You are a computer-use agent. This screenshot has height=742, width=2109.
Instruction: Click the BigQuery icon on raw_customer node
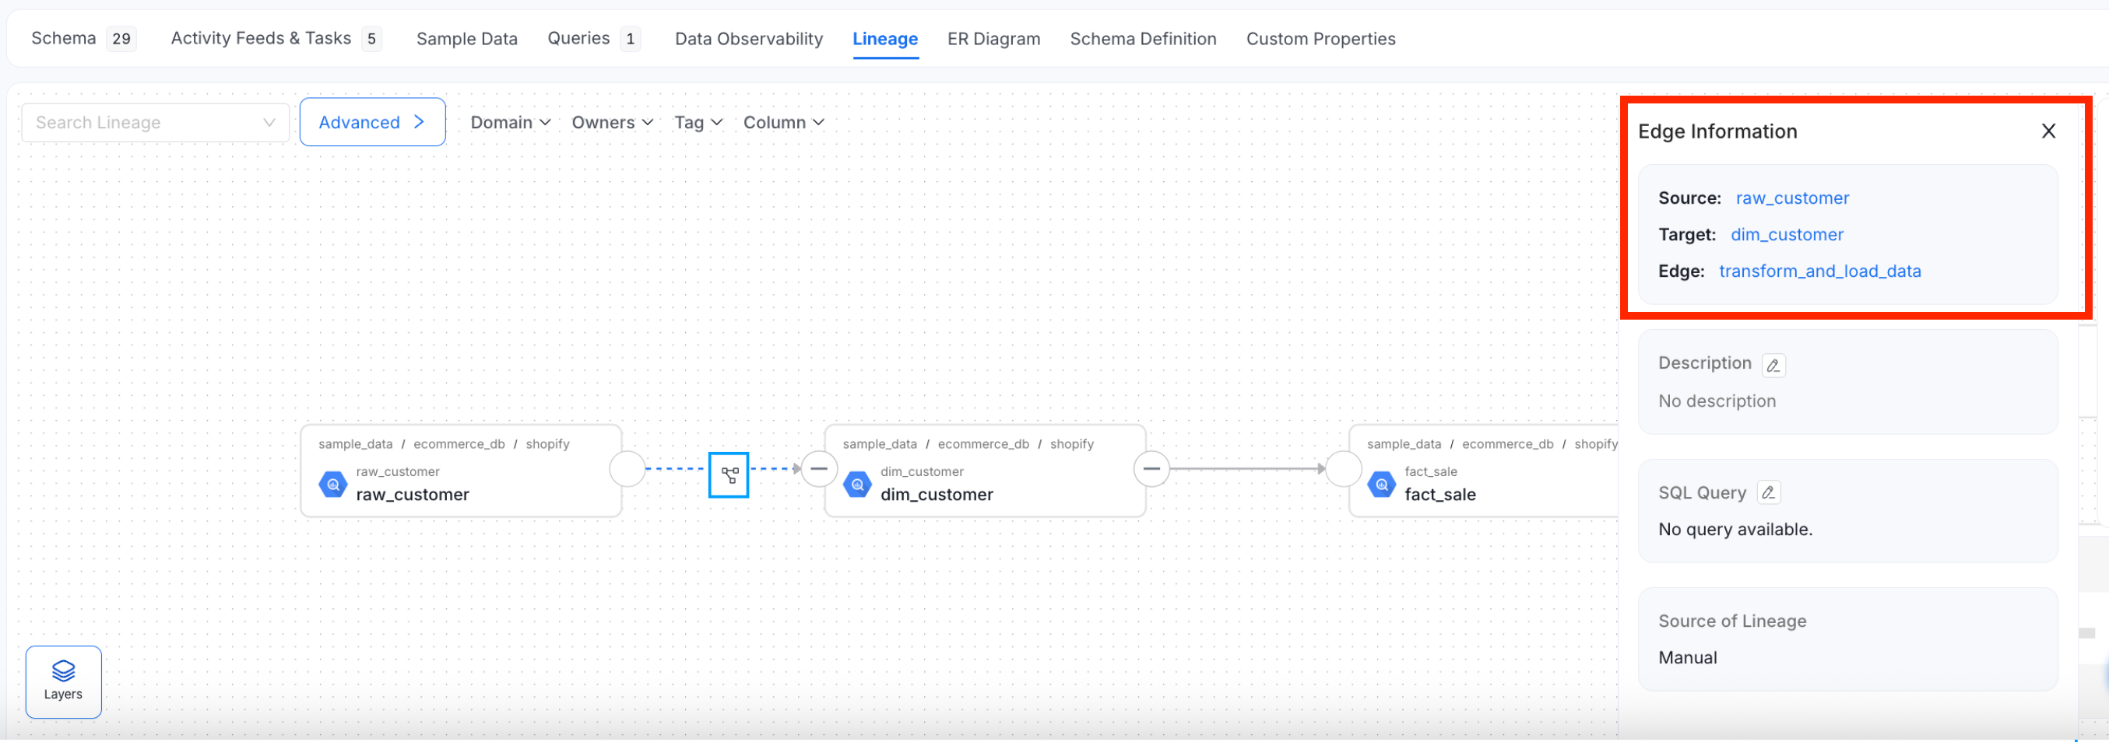(x=332, y=485)
